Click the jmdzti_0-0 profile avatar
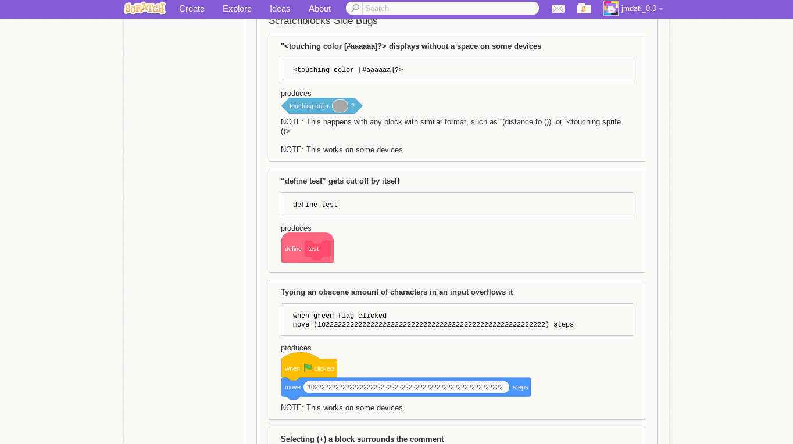The image size is (793, 444). (611, 8)
